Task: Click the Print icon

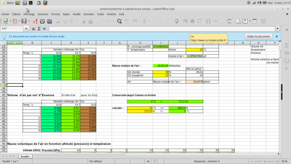Action: pos(42,21)
